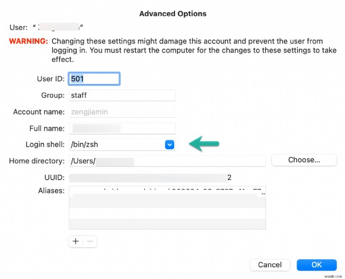Click the last empty row in Aliases
The width and height of the screenshot is (345, 279).
[167, 224]
